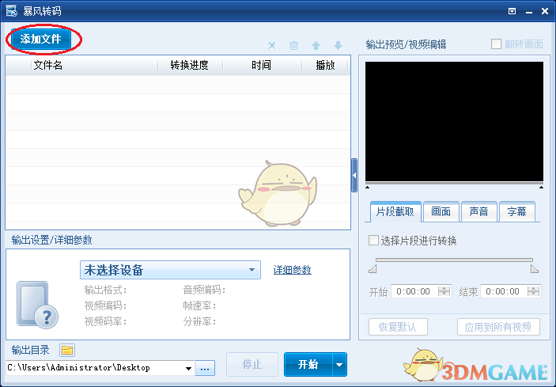This screenshot has height=387, width=556.
Task: Click the 文件名 column header
Action: (x=94, y=65)
